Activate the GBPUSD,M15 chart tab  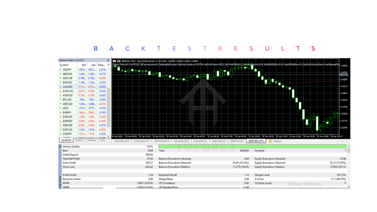pyautogui.click(x=256, y=141)
